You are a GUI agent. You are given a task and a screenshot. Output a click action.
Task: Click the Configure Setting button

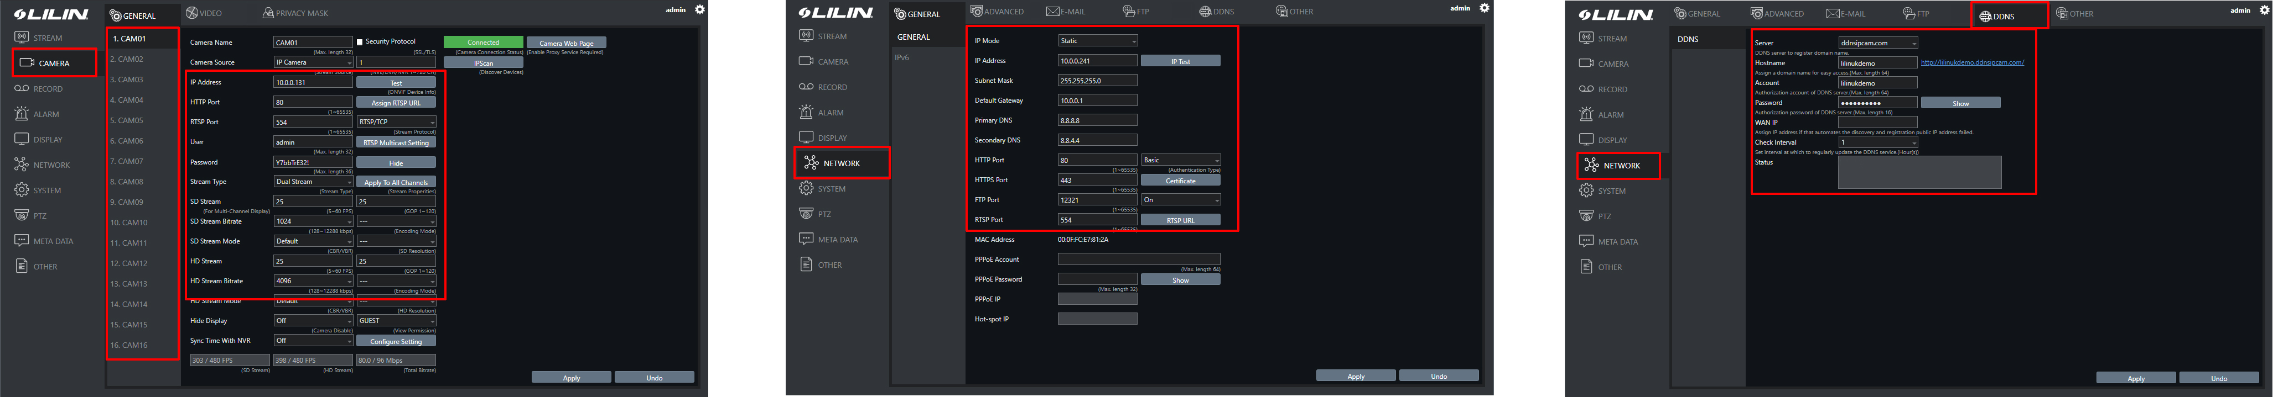pyautogui.click(x=396, y=342)
